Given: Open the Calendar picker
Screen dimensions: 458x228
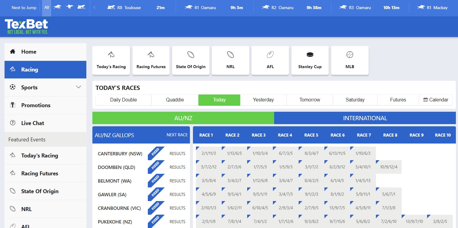Looking at the screenshot, I should 436,100.
